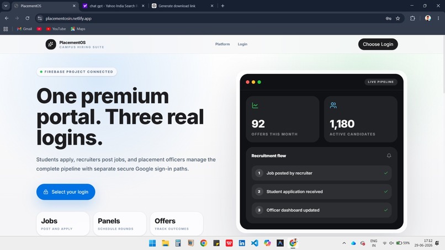Image resolution: width=445 pixels, height=250 pixels.
Task: Open the tab search dropdown arrow
Action: [x=6, y=6]
